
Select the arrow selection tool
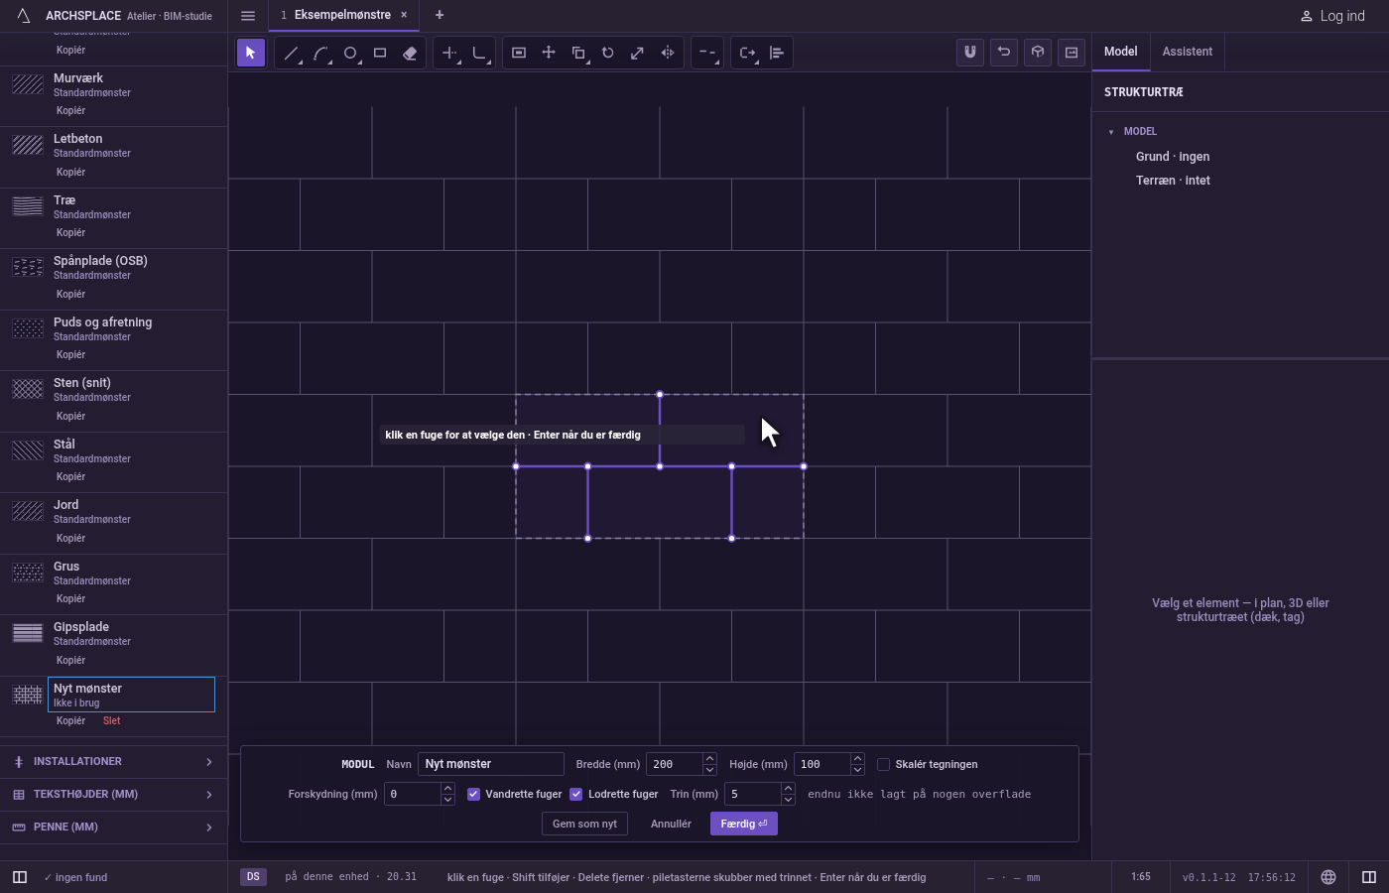(251, 53)
